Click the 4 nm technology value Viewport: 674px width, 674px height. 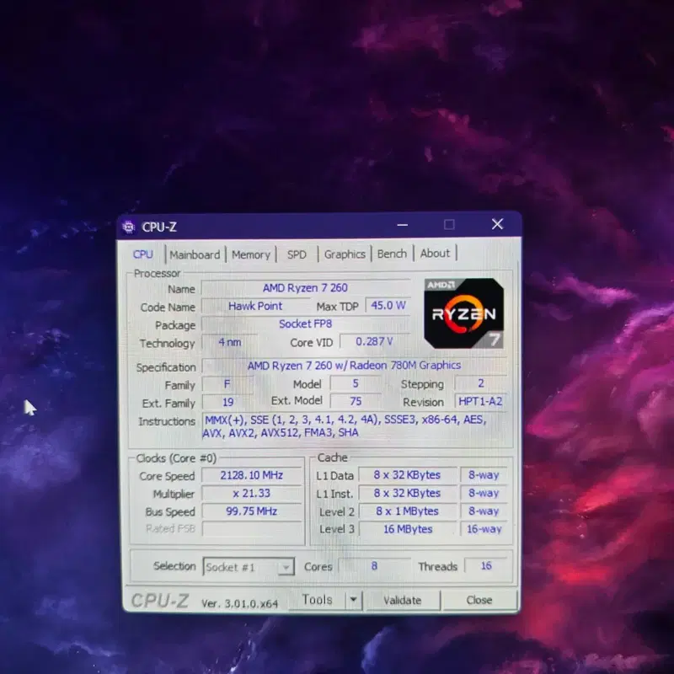point(229,342)
